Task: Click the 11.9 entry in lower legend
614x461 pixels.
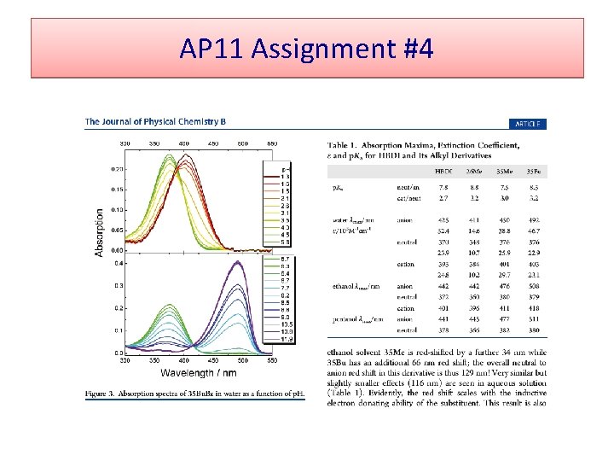Action: [x=278, y=340]
